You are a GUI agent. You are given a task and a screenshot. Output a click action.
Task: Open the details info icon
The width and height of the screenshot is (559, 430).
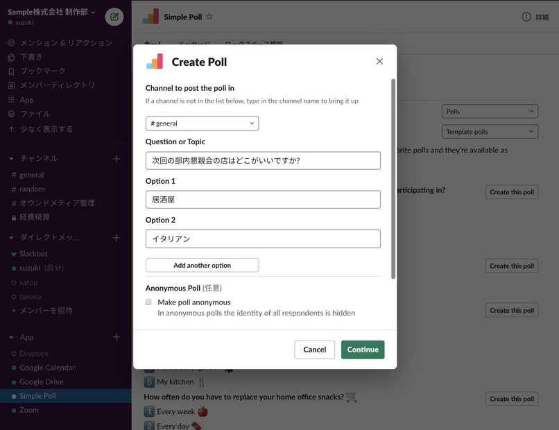526,17
